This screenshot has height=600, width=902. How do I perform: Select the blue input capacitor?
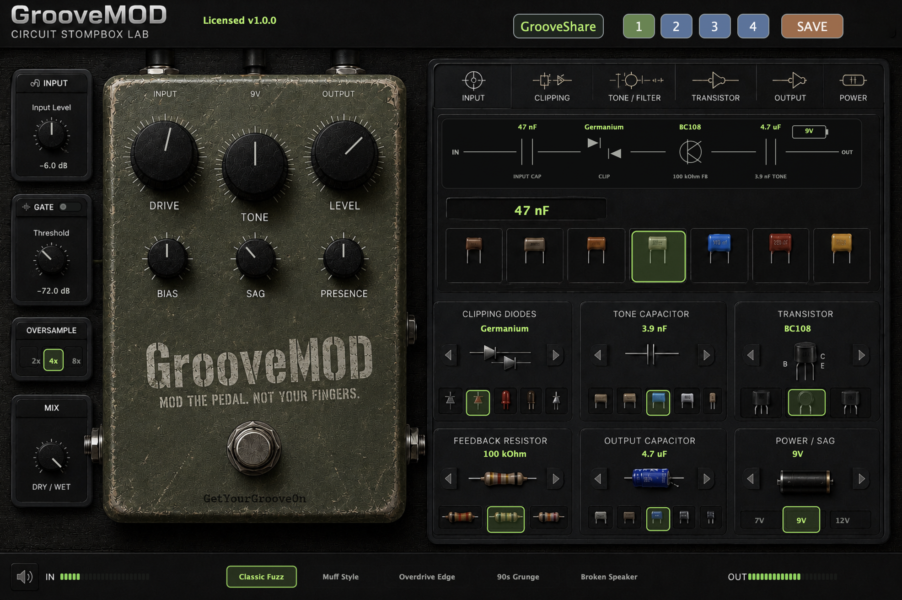coord(719,256)
